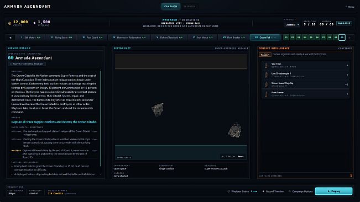The width and height of the screenshot is (360, 202).
Task: Click the right-side asteroid in sector plot
Action: (234, 130)
